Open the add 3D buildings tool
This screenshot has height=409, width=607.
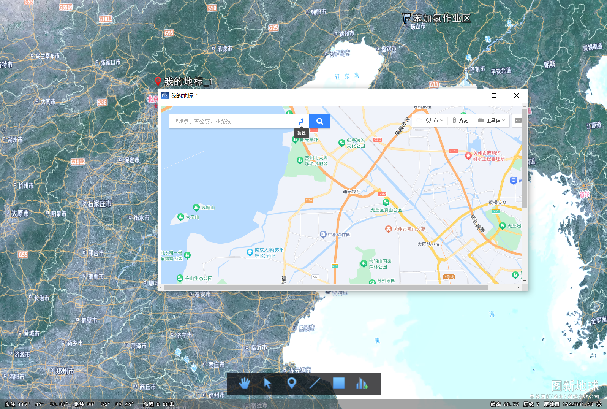pyautogui.click(x=362, y=384)
